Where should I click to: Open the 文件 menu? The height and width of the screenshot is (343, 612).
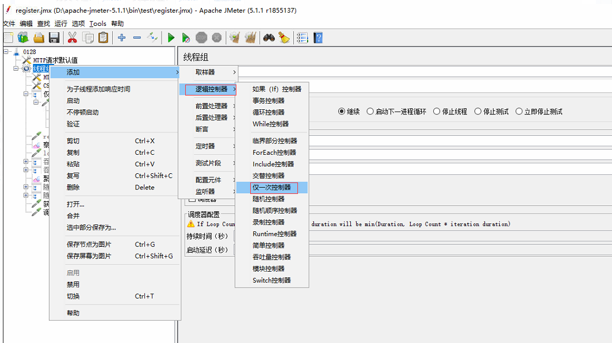coord(9,24)
